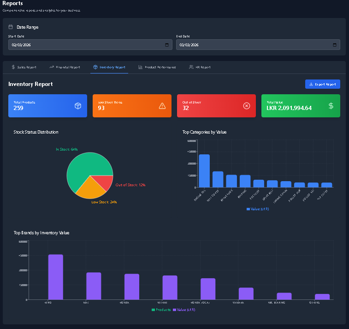Open the Product Performance tab
Screen dimensions: 349x329
pyautogui.click(x=157, y=67)
